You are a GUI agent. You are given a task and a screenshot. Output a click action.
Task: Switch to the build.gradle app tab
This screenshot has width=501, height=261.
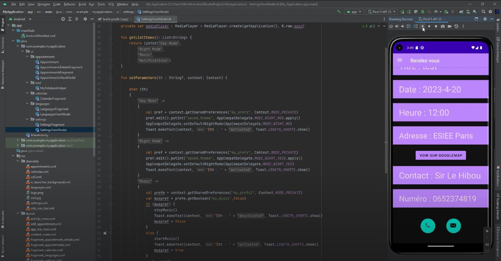[x=116, y=19]
